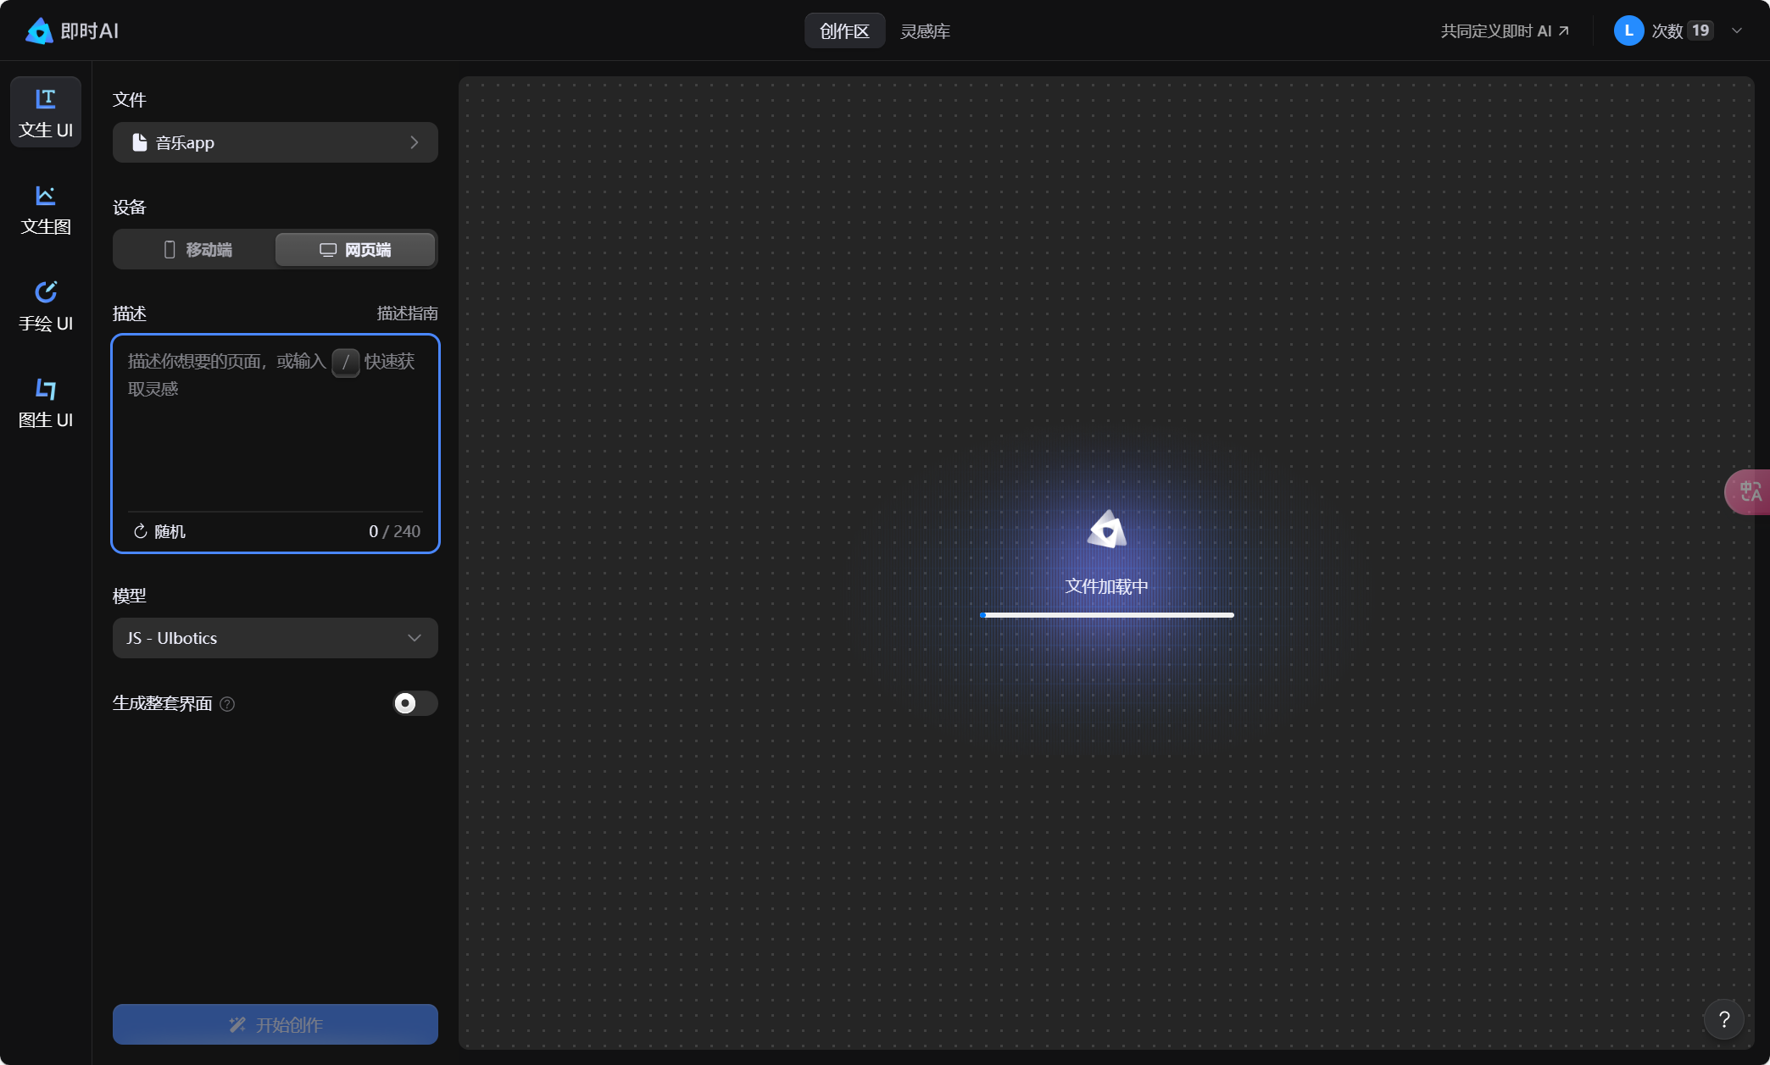This screenshot has width=1770, height=1065.
Task: Open the 共同定义即时 AI link
Action: (x=1505, y=31)
